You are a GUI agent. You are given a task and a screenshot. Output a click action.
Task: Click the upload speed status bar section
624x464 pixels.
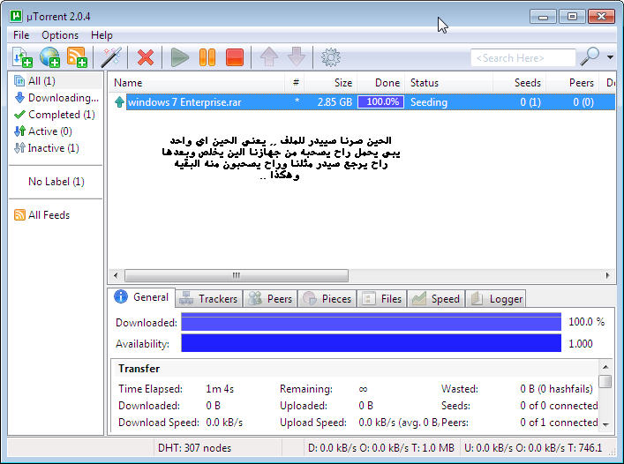pos(533,448)
